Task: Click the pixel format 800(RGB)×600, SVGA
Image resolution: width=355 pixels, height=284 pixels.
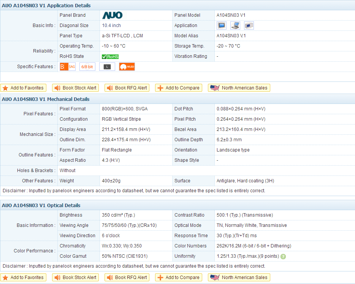Action: tap(125, 109)
